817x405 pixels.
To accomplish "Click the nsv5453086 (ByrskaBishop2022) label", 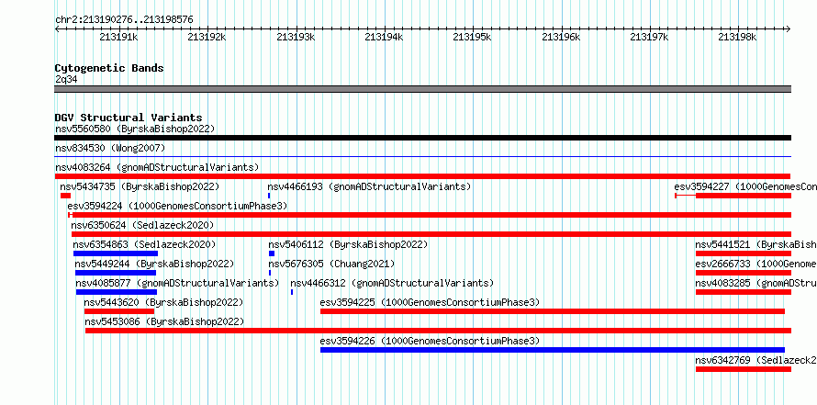I will coord(164,321).
